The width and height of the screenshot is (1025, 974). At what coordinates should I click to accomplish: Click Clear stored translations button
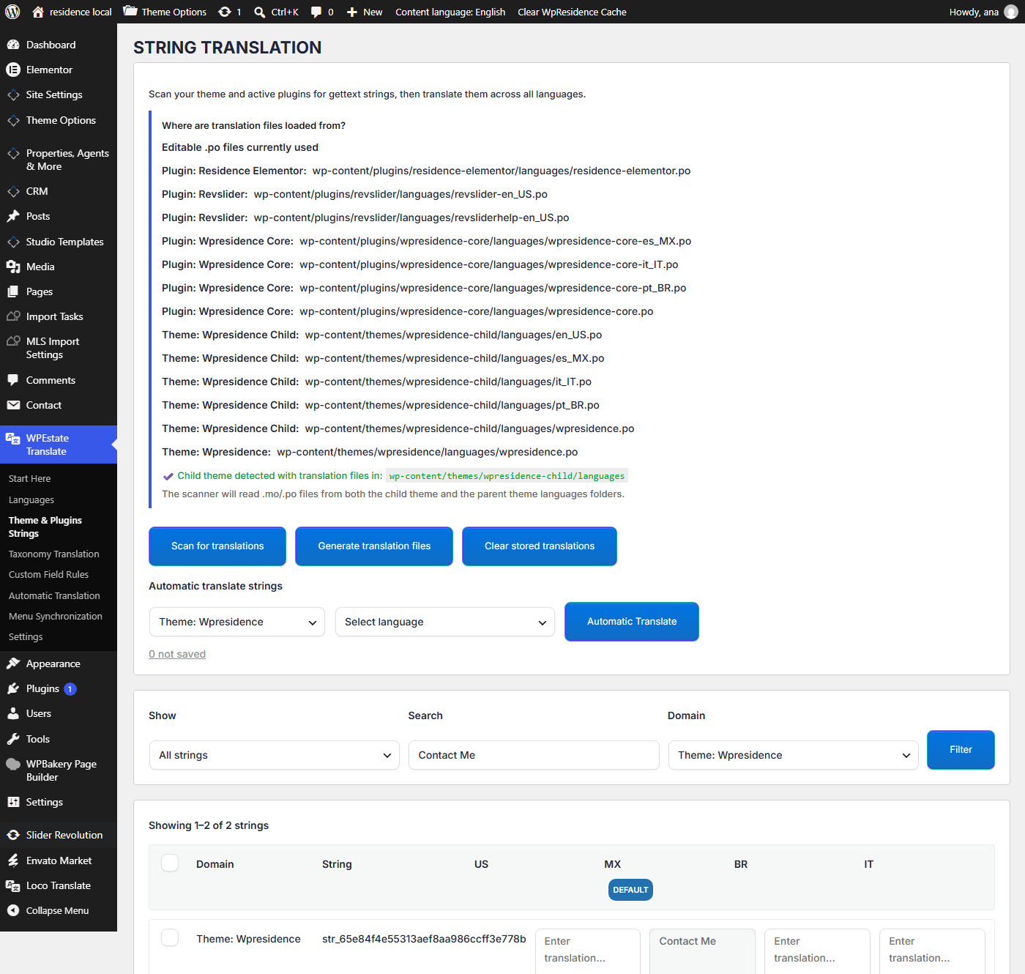tap(540, 546)
